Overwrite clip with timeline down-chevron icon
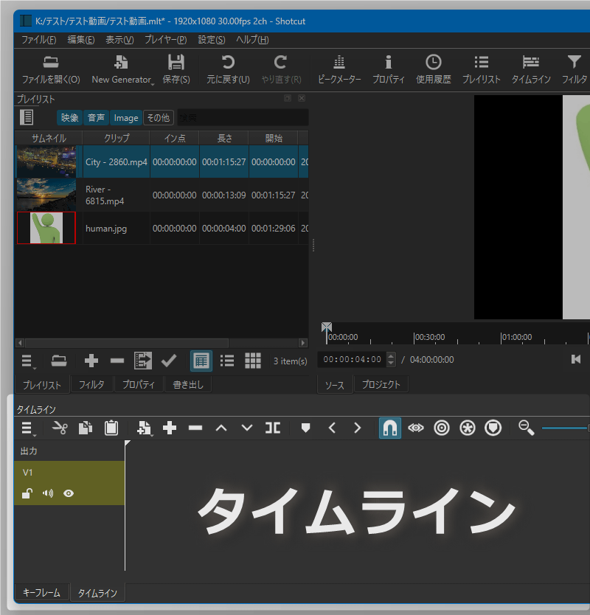 247,428
